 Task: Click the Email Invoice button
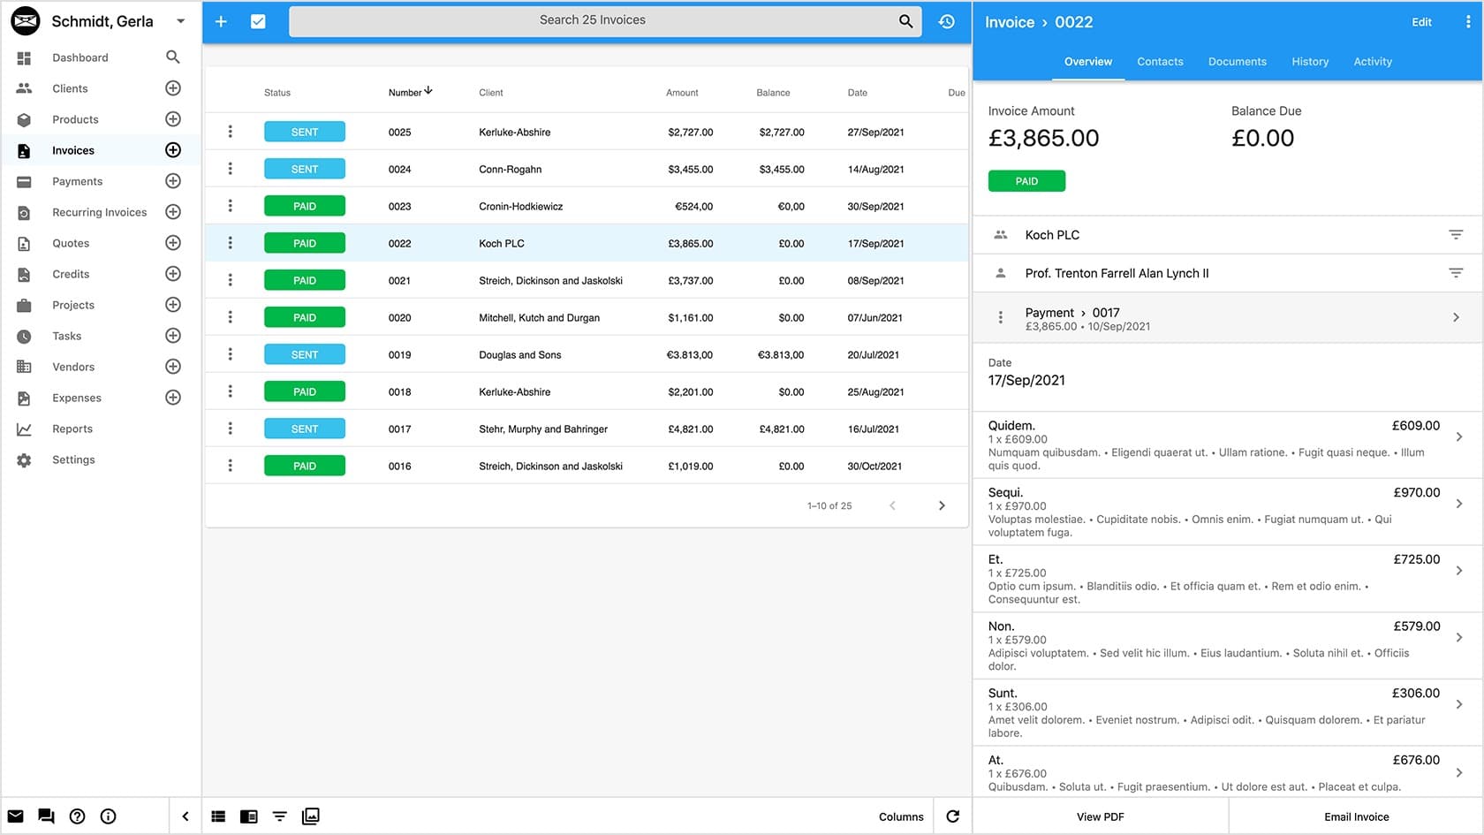(1356, 816)
